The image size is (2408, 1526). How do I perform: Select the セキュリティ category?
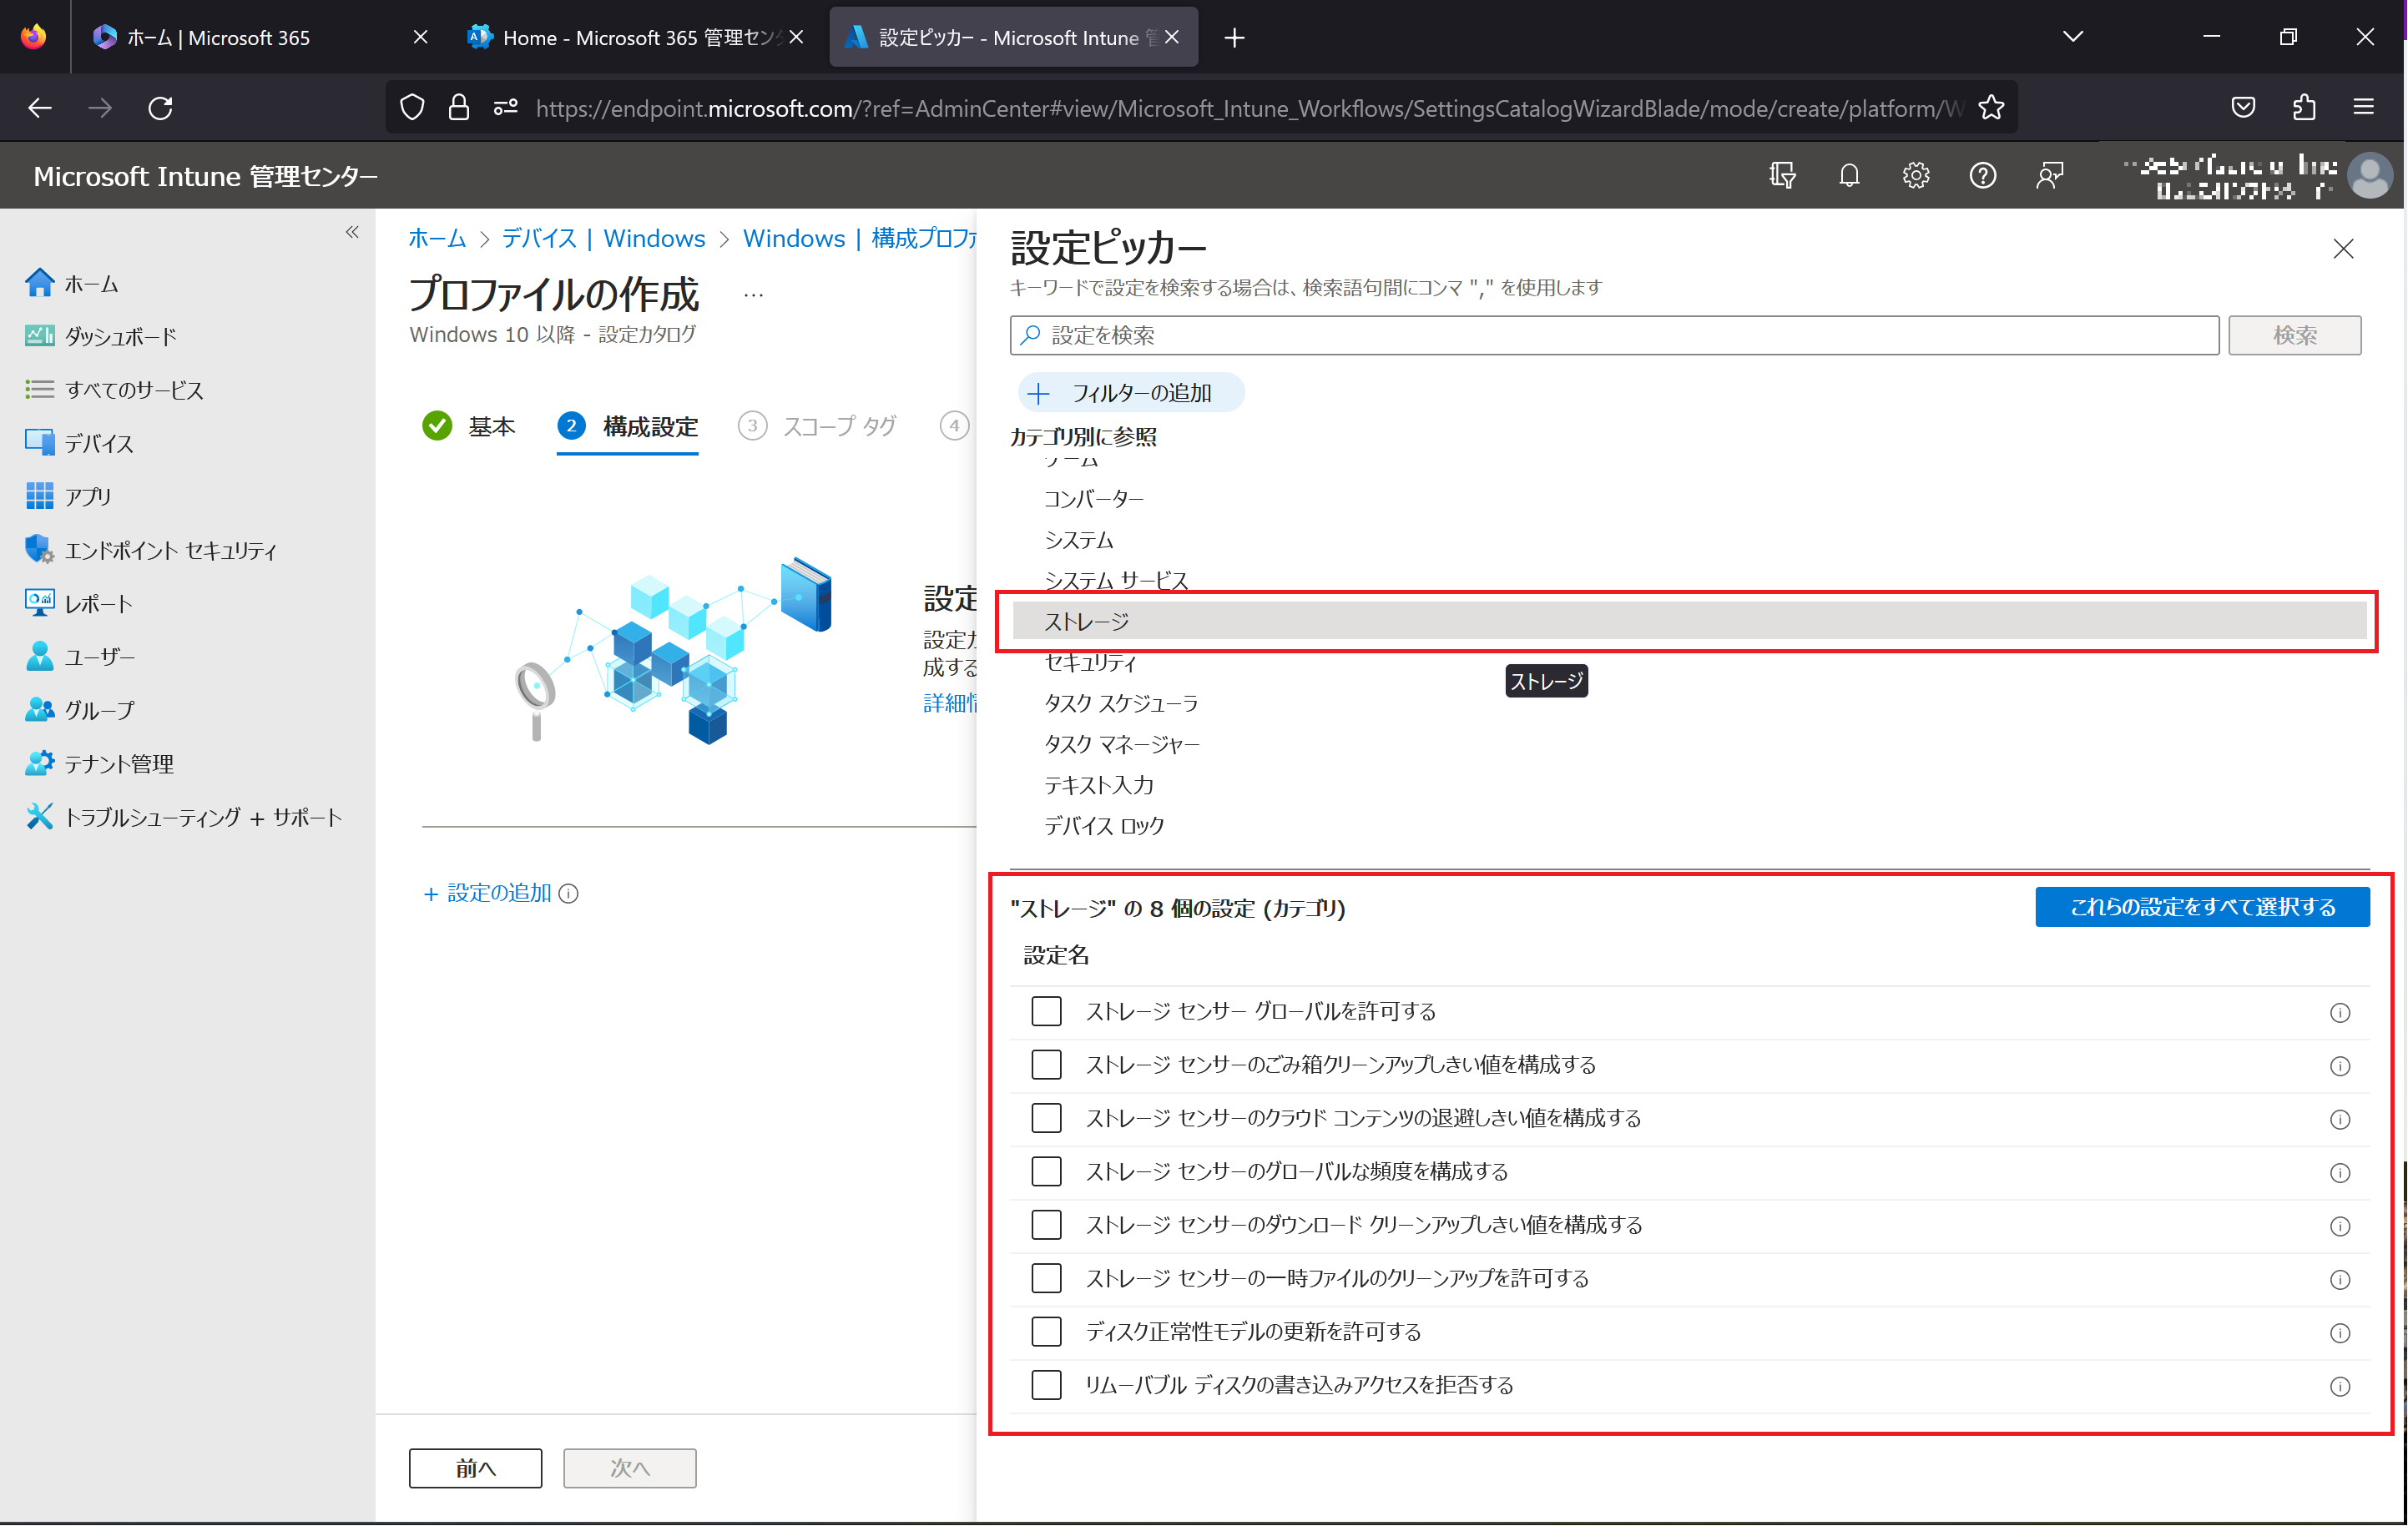coord(1090,662)
